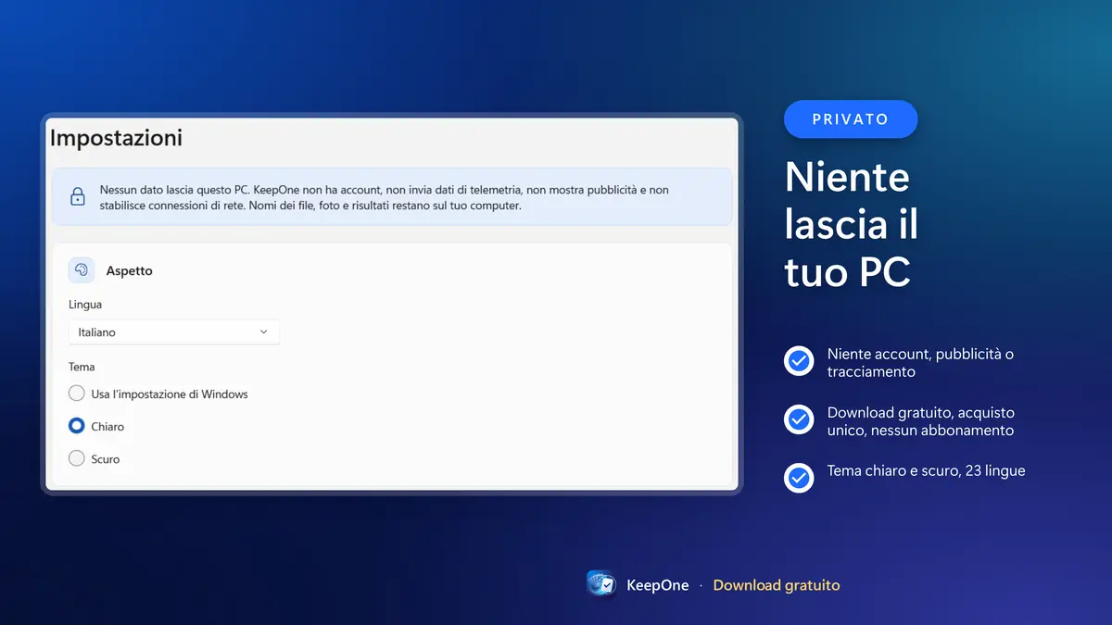Click the PRIVATO pill button
The height and width of the screenshot is (625, 1112).
pos(851,119)
